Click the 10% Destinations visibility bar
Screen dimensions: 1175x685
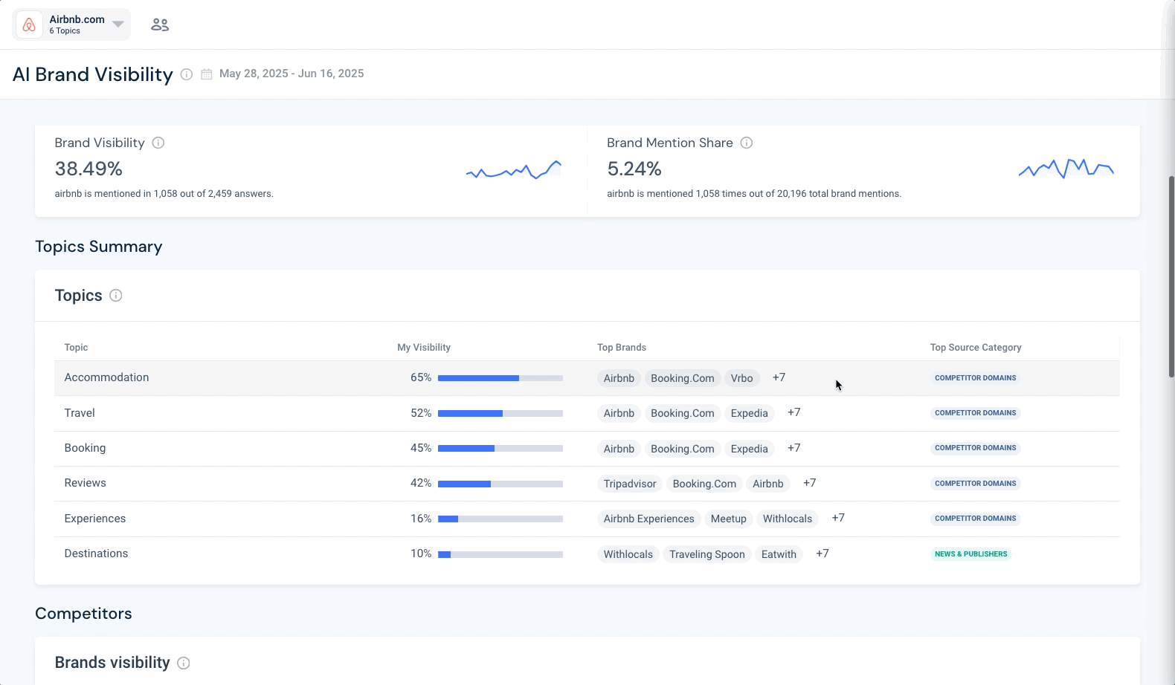(500, 554)
